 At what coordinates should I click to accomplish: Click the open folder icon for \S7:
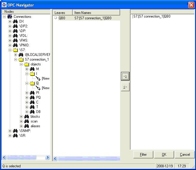click(15, 50)
